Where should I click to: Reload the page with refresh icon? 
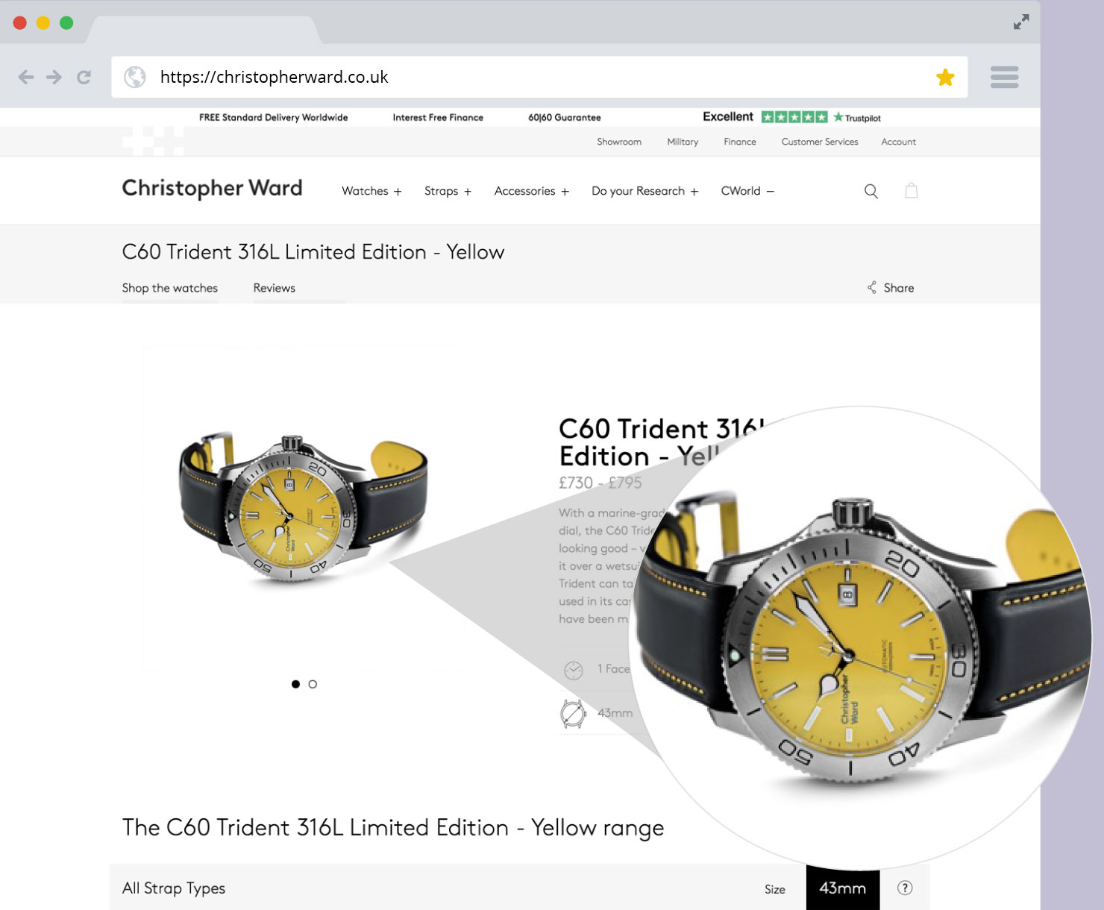(84, 77)
